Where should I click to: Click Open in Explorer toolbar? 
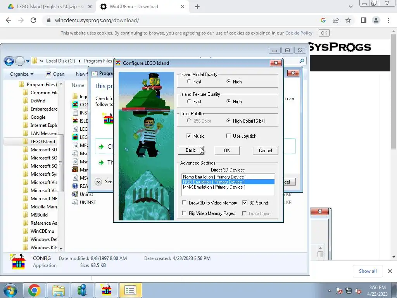point(55,74)
